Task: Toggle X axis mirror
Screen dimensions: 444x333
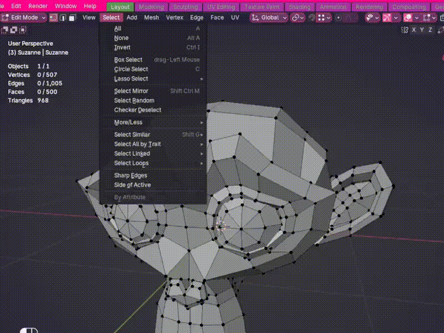Action: point(413,30)
